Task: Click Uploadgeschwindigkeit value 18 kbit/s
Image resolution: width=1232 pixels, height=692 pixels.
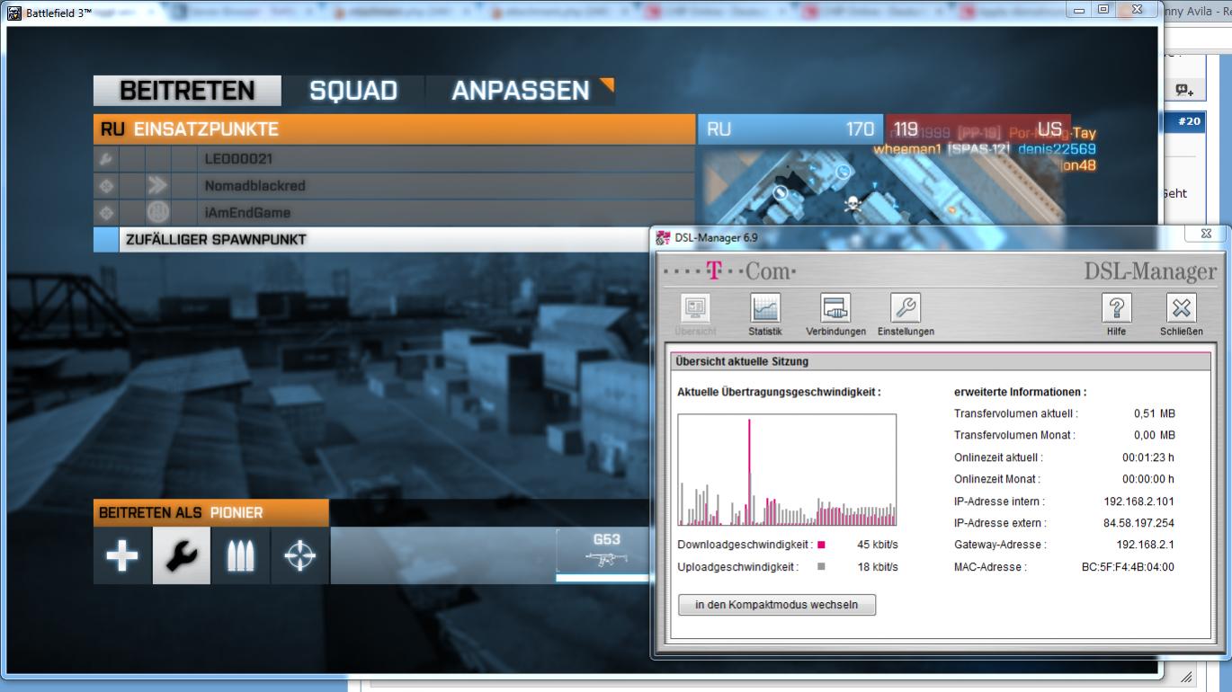Action: (878, 567)
